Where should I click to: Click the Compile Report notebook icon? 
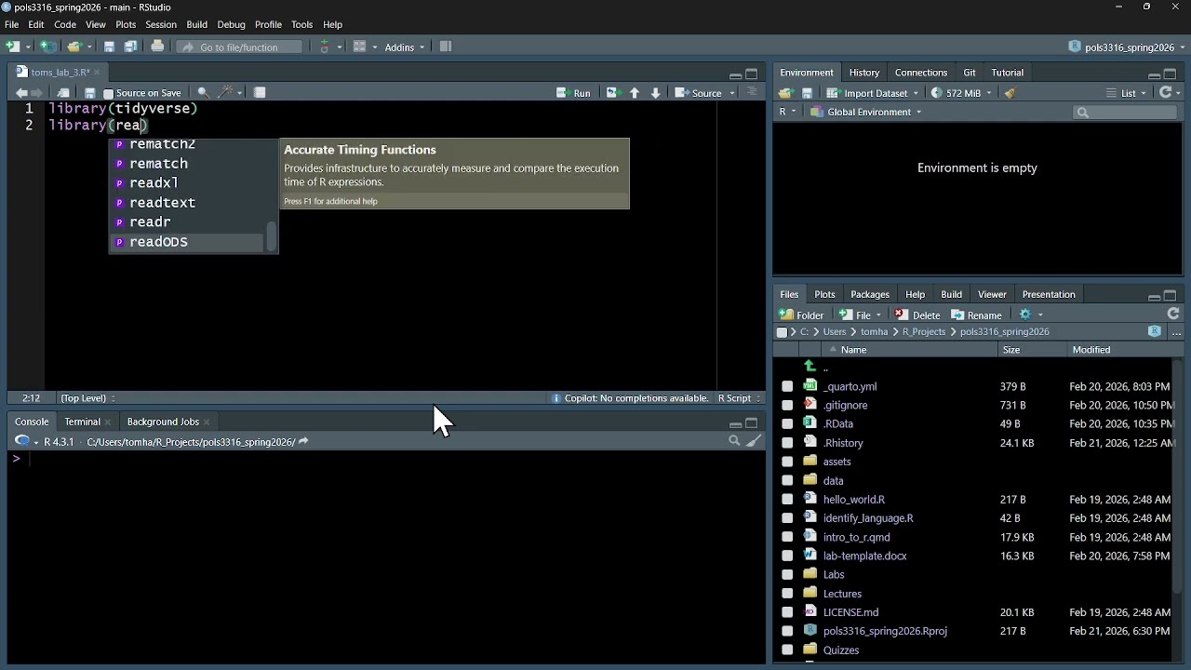[x=260, y=93]
